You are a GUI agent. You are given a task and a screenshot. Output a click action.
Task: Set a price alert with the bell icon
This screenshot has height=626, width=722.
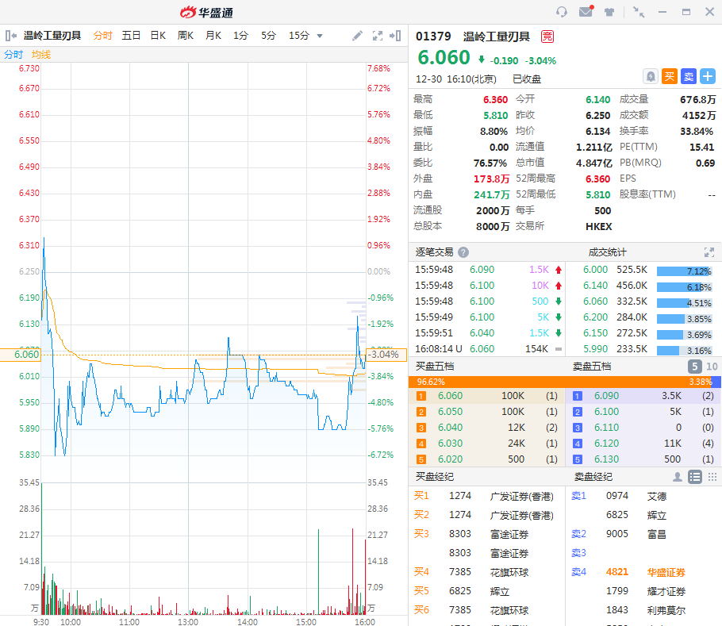pos(650,76)
